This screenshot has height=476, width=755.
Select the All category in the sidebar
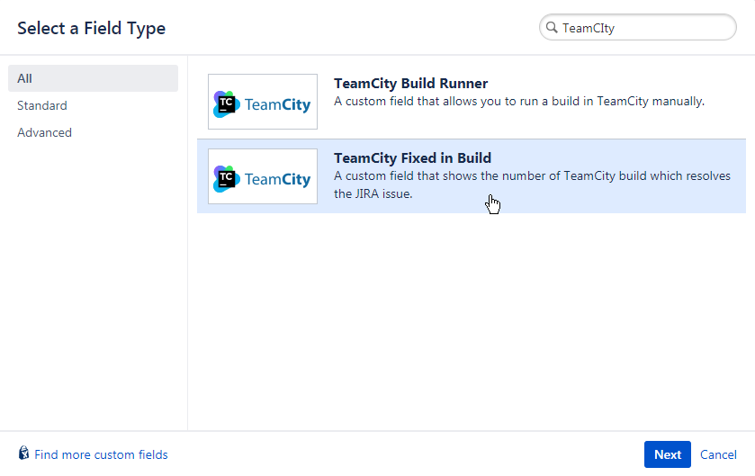point(93,78)
